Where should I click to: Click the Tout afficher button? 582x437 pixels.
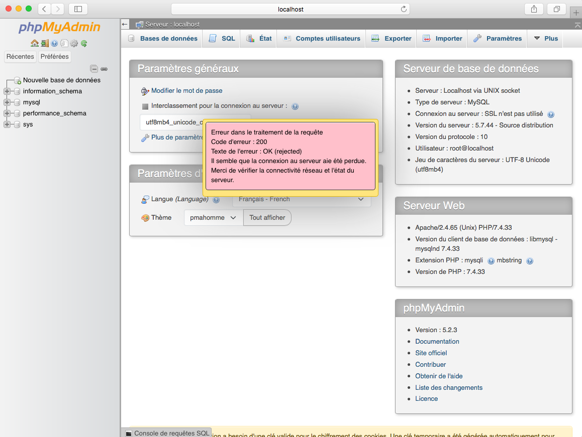[267, 218]
